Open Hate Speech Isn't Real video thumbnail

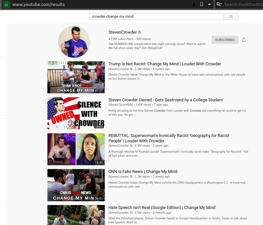(76, 215)
